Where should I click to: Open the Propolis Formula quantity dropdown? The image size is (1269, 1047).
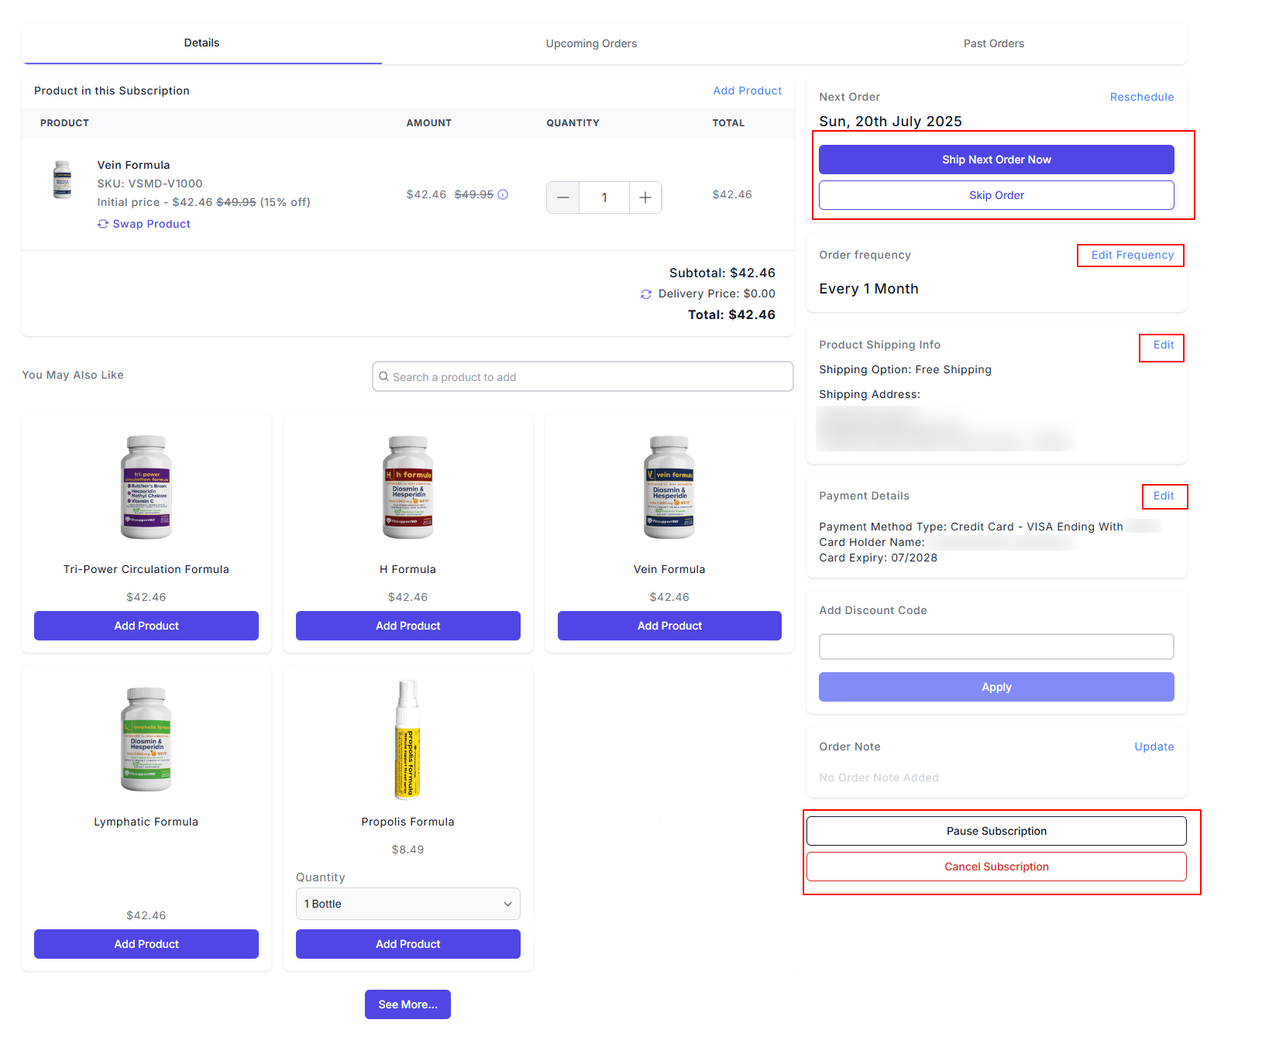point(408,904)
